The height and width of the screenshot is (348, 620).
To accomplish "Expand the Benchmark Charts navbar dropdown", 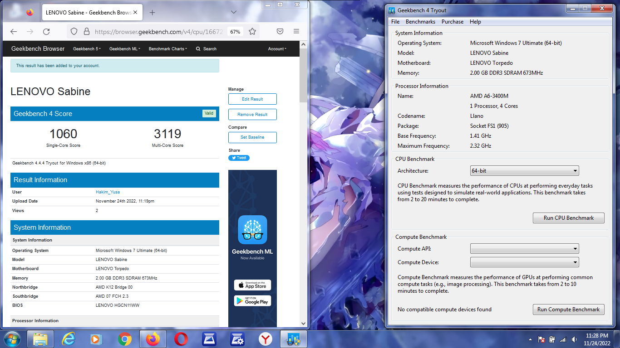I will coord(167,49).
